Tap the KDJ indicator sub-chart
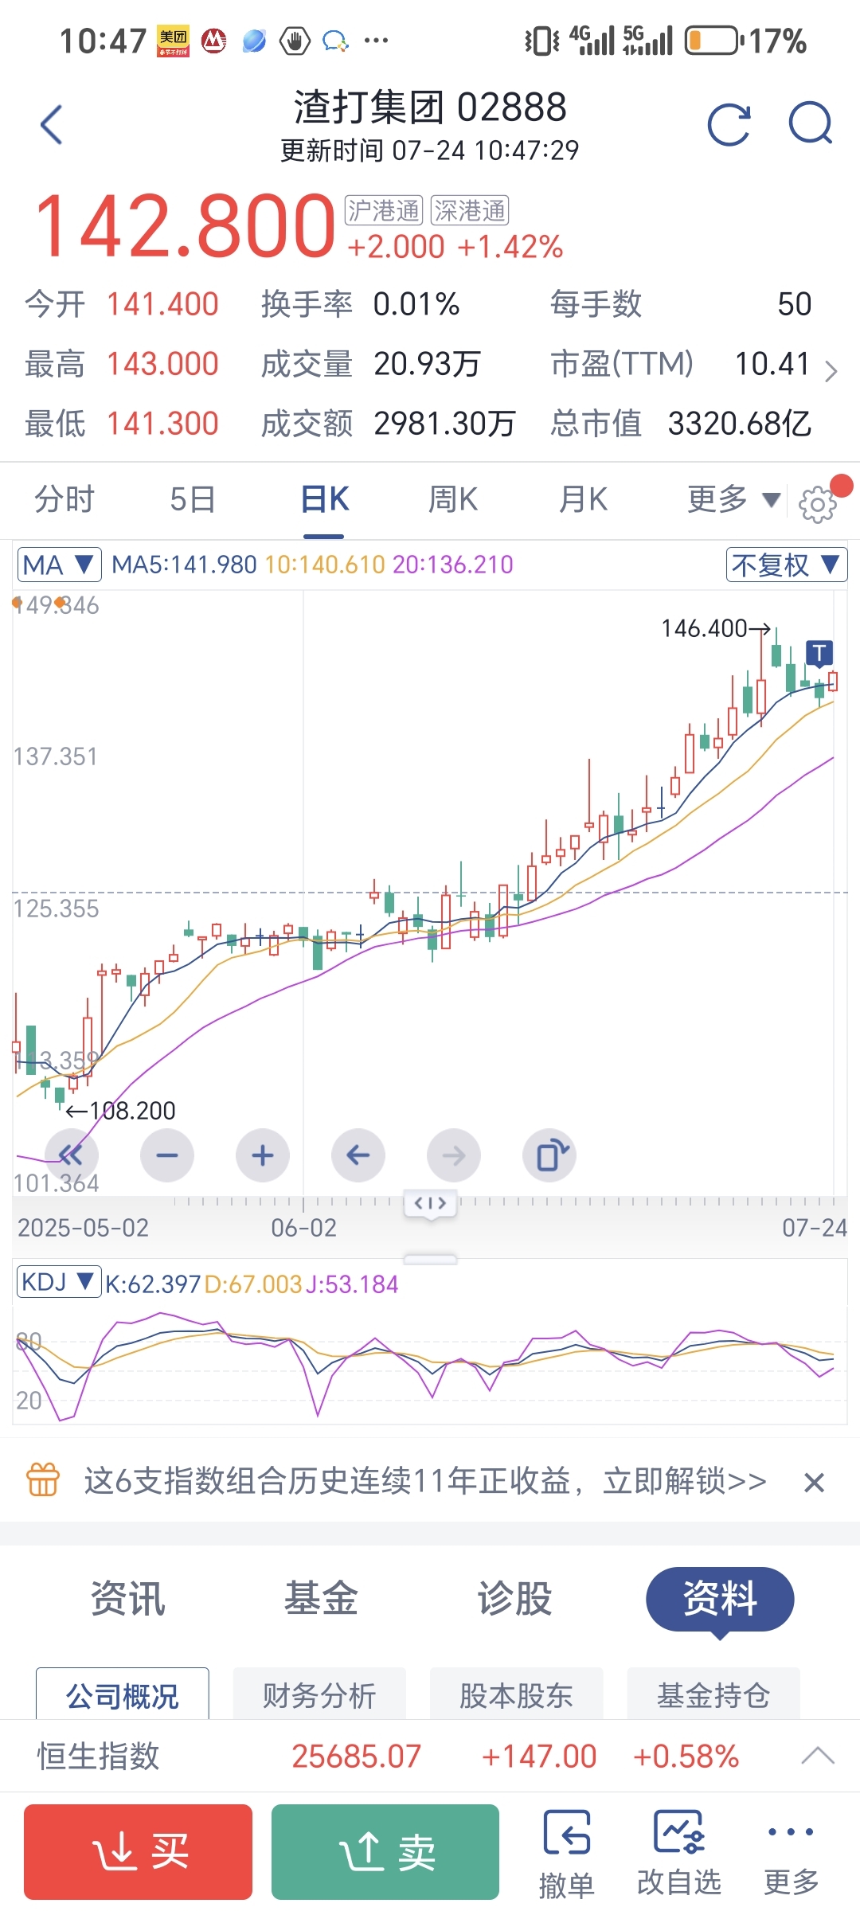Screen dimensions: 860x1911 click(x=430, y=1363)
